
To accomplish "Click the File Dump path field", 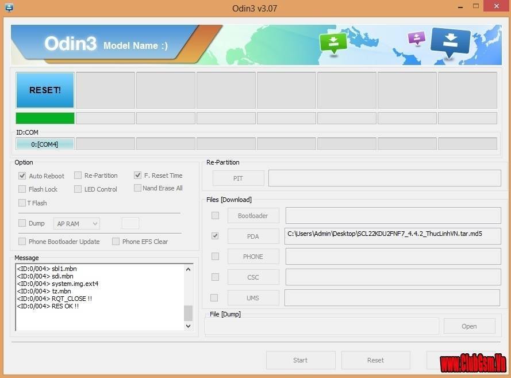I will (x=322, y=326).
